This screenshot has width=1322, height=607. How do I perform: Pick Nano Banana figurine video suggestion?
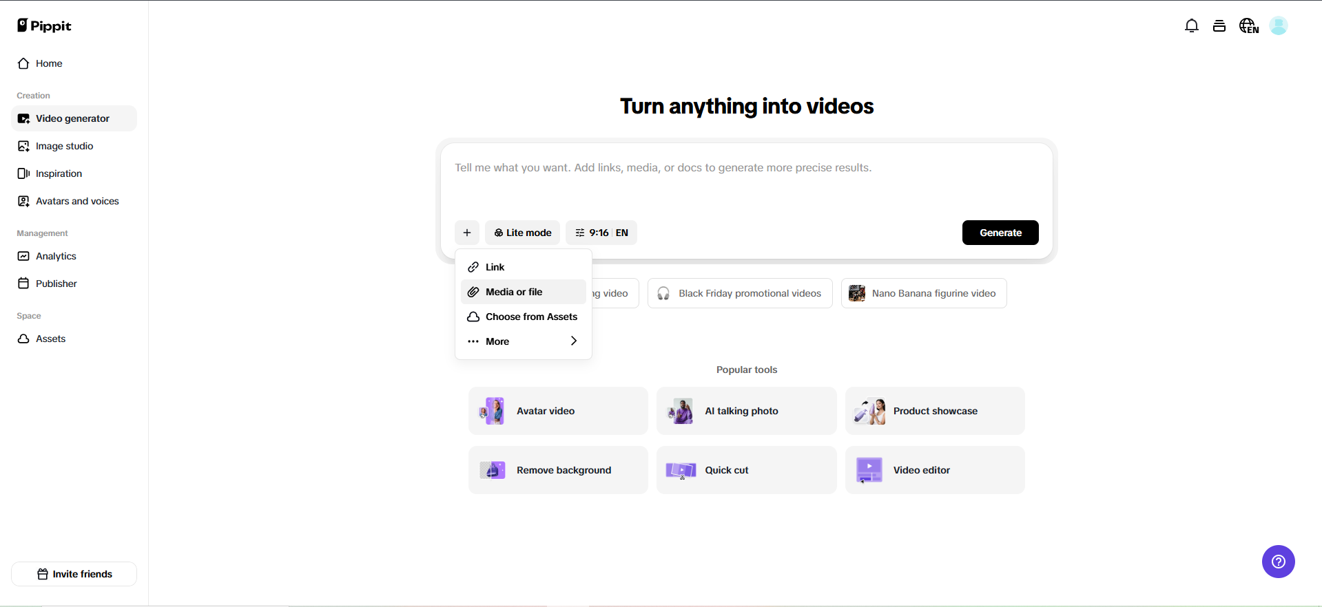point(924,293)
